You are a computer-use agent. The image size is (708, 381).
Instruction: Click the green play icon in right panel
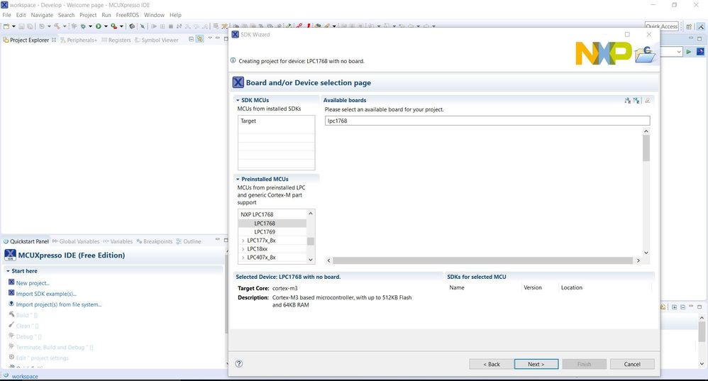click(689, 52)
